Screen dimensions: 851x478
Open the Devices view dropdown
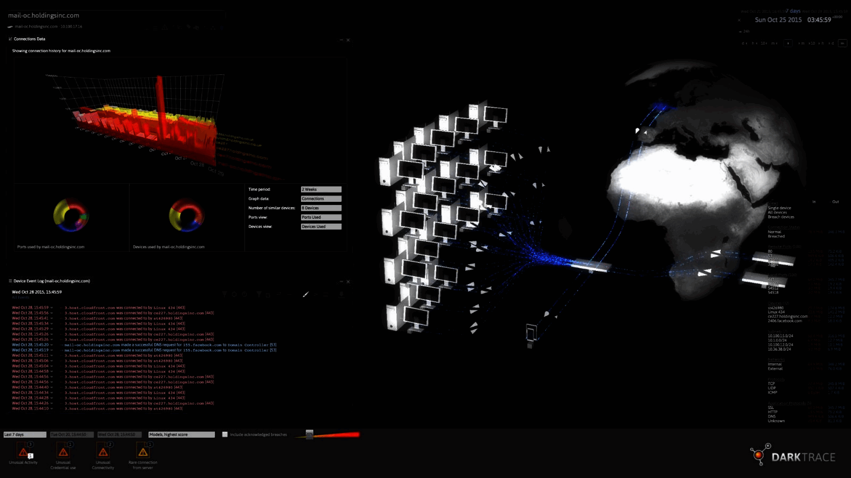[321, 227]
